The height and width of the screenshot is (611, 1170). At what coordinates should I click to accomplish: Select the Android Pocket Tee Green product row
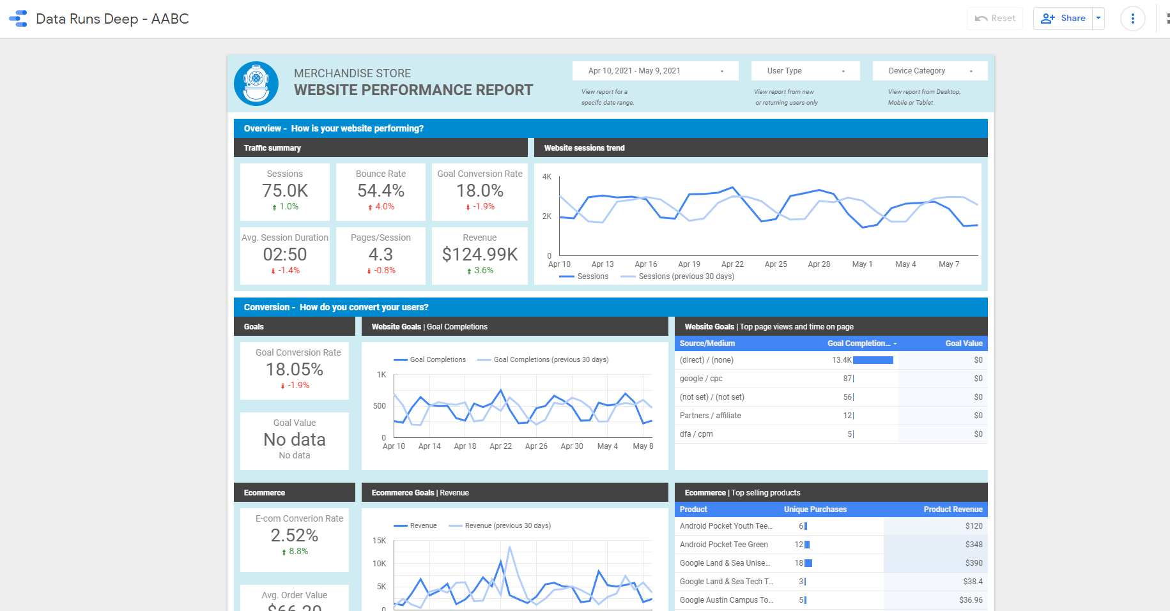(724, 544)
